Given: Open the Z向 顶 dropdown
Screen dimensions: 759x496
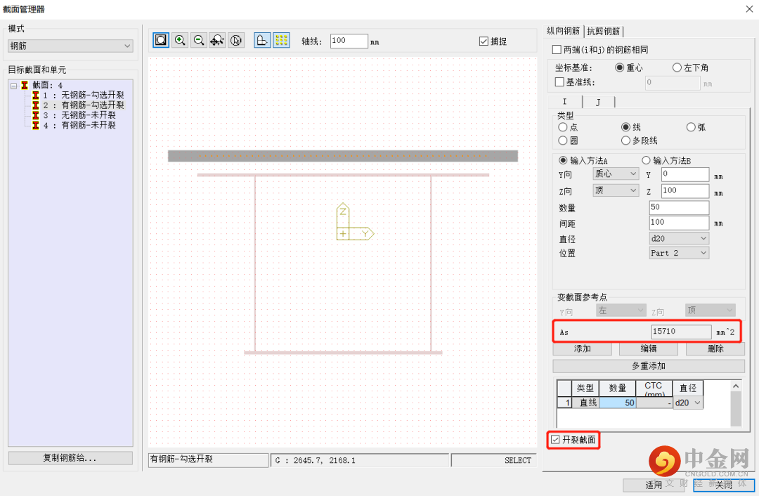Looking at the screenshot, I should (x=616, y=190).
